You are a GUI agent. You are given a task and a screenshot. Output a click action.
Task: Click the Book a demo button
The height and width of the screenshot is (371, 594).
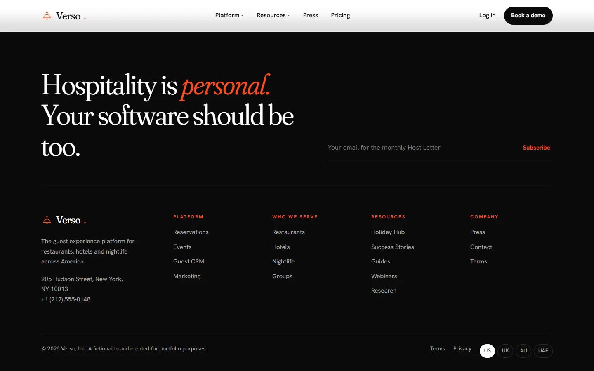(x=528, y=16)
